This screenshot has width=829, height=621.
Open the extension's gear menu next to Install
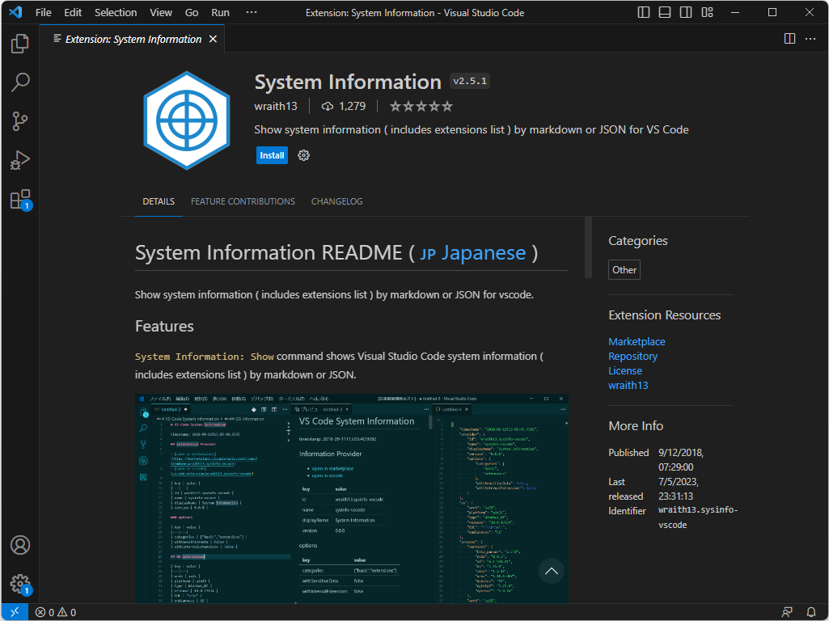[303, 154]
